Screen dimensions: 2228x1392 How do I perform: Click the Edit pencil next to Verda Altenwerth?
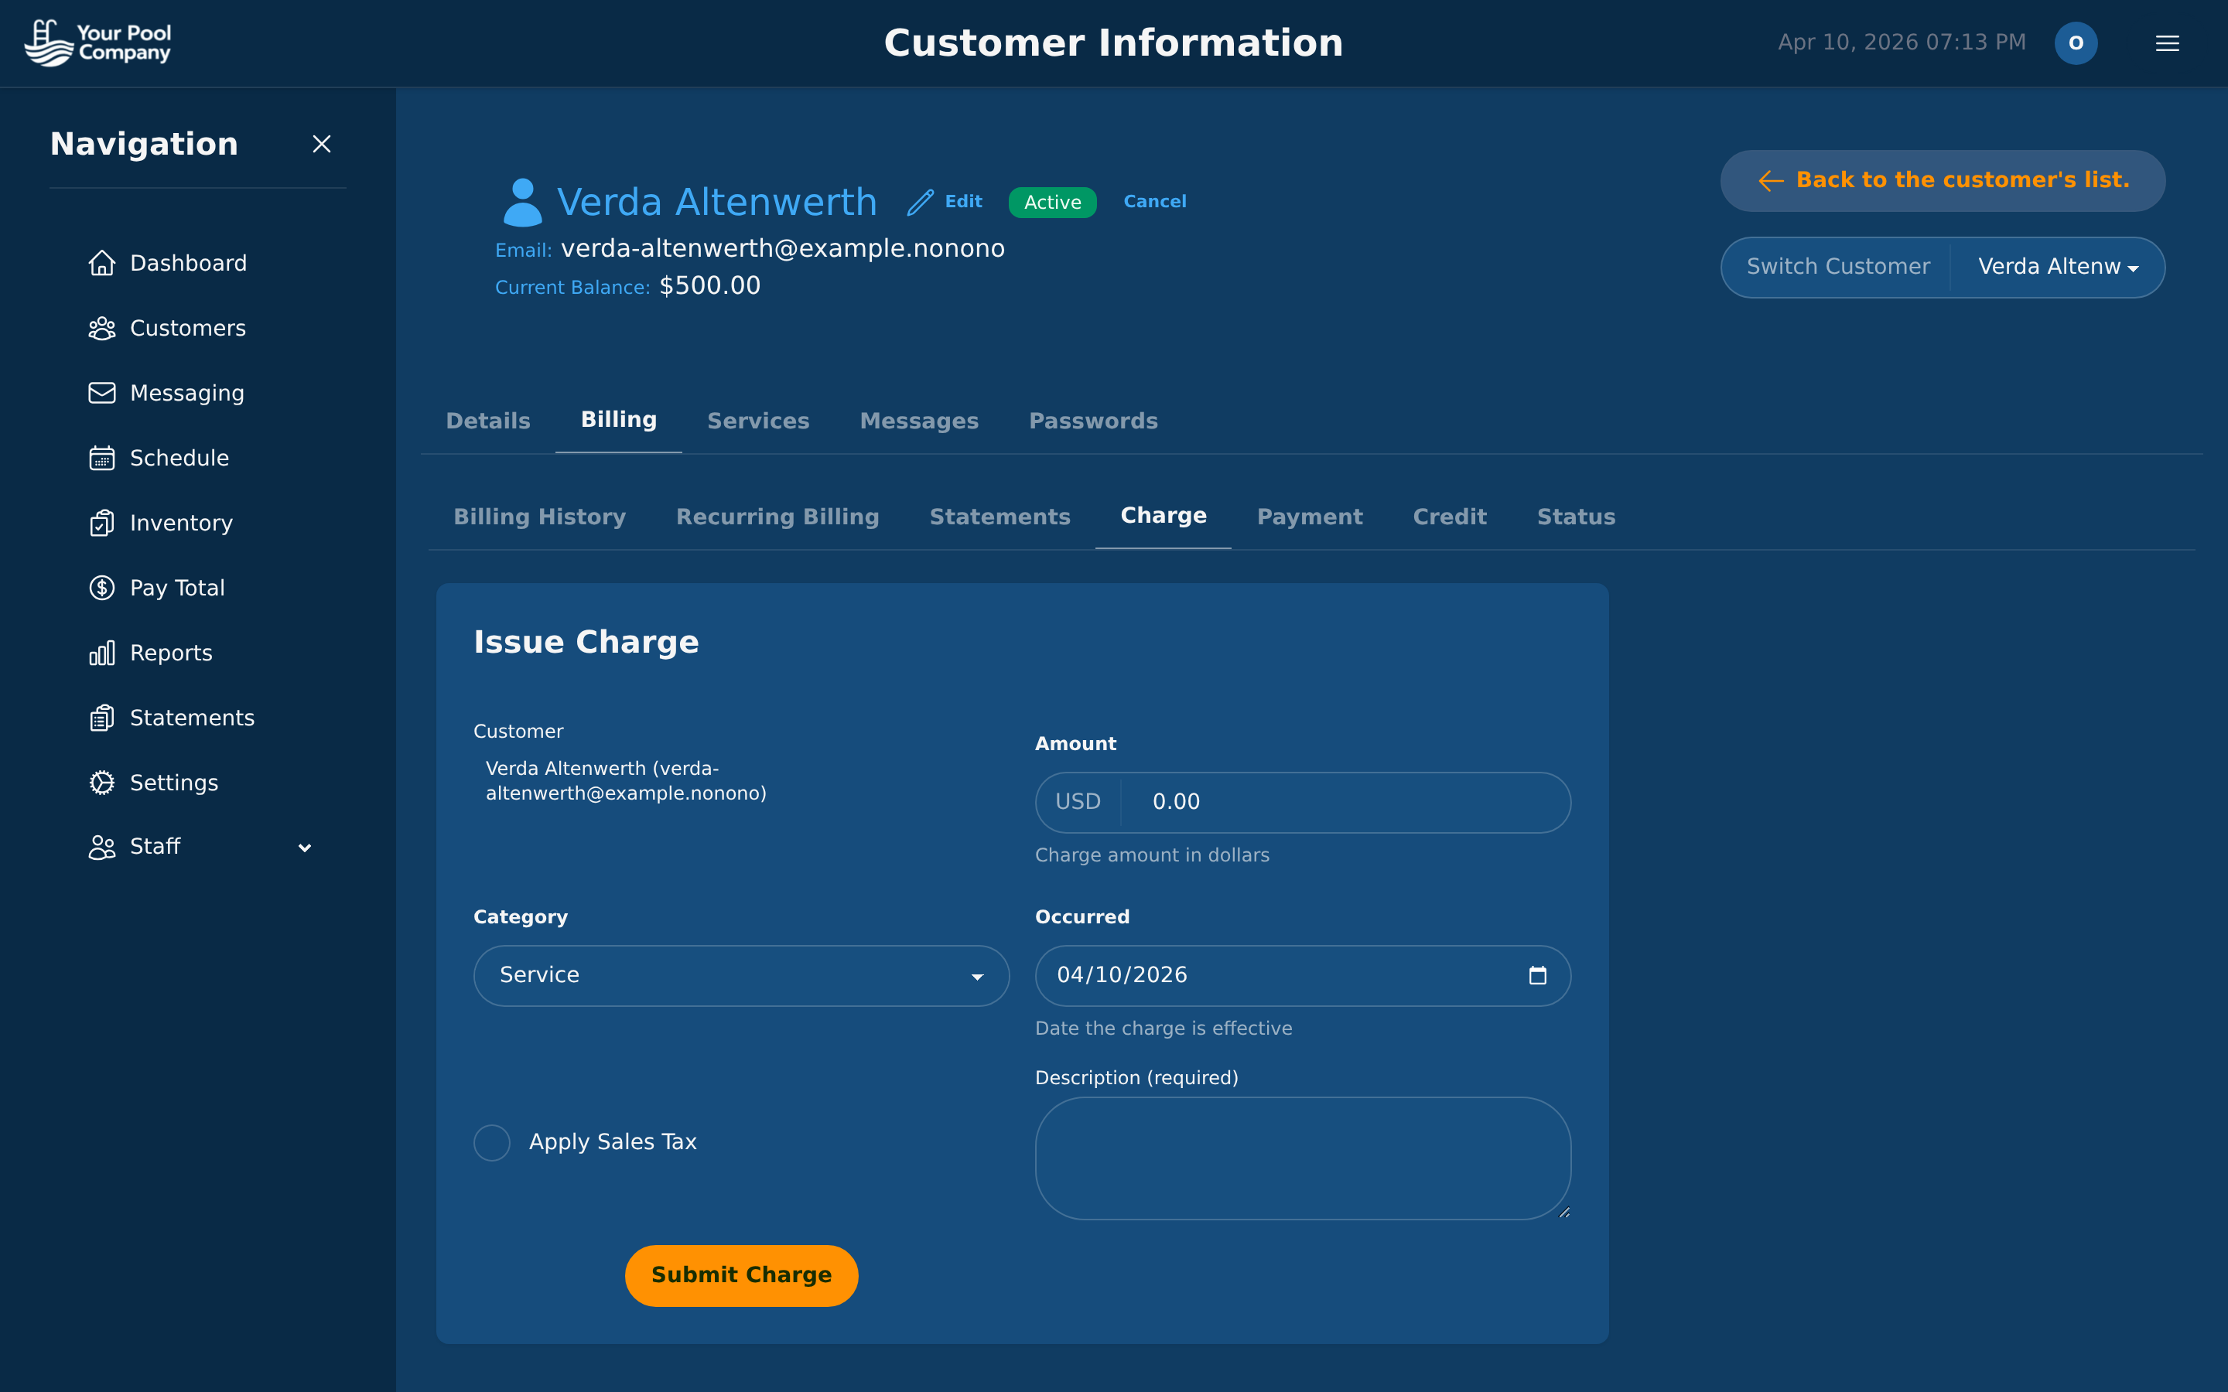coord(920,202)
